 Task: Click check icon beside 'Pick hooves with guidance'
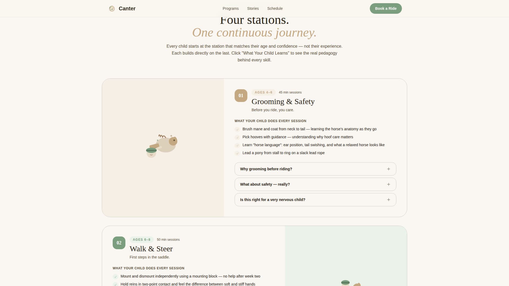(237, 137)
